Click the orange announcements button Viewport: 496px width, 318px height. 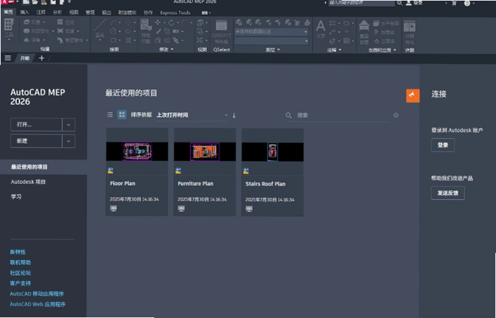coord(413,96)
